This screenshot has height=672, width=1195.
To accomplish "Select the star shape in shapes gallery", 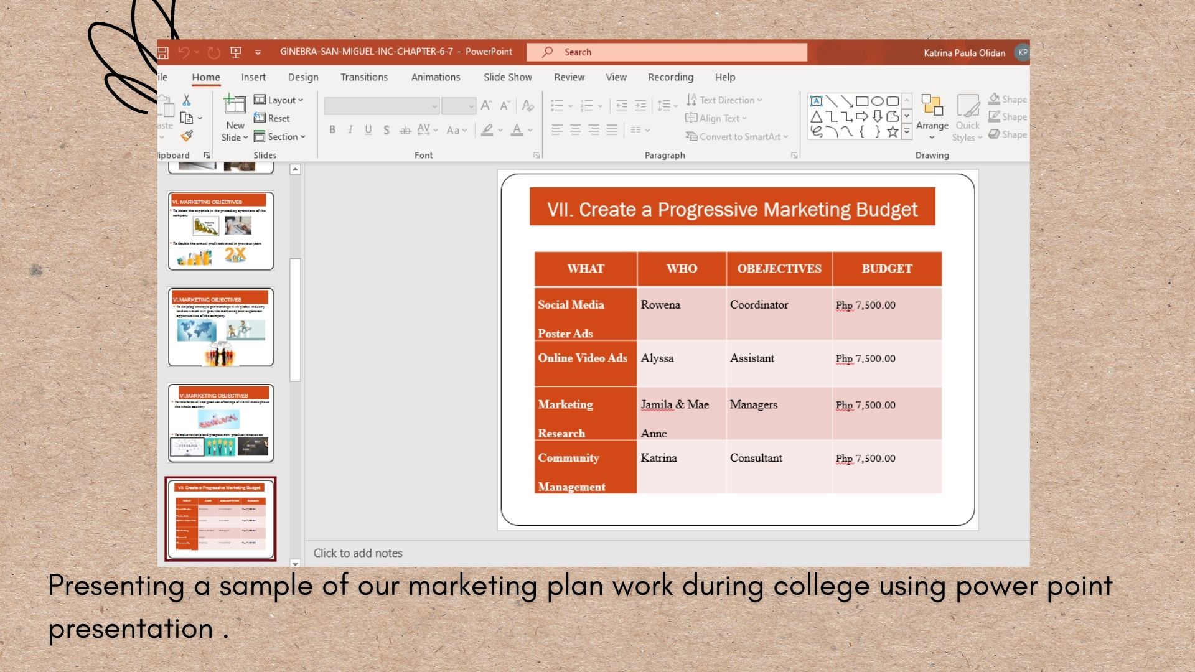I will 893,131.
